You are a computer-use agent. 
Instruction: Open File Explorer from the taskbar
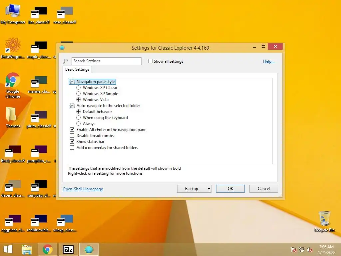click(27, 249)
